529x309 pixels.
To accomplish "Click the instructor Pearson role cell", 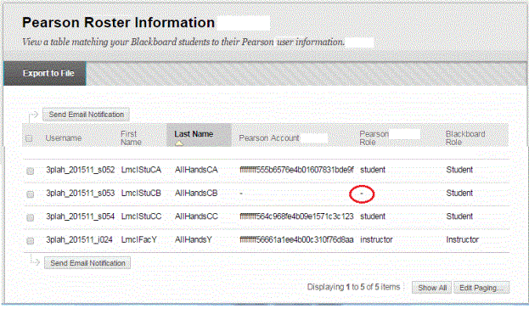I will click(376, 239).
